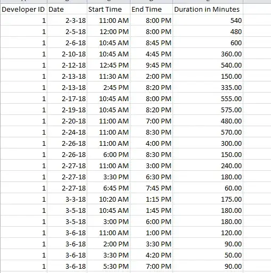Click the 11:30 AM start time cell
Viewport: 271px width, 273px height.
click(109, 76)
